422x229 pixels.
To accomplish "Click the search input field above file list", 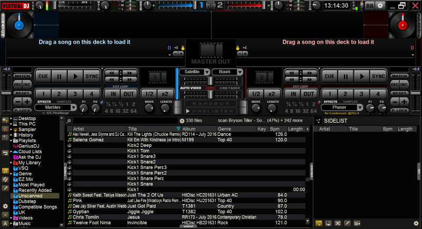I will pos(126,121).
